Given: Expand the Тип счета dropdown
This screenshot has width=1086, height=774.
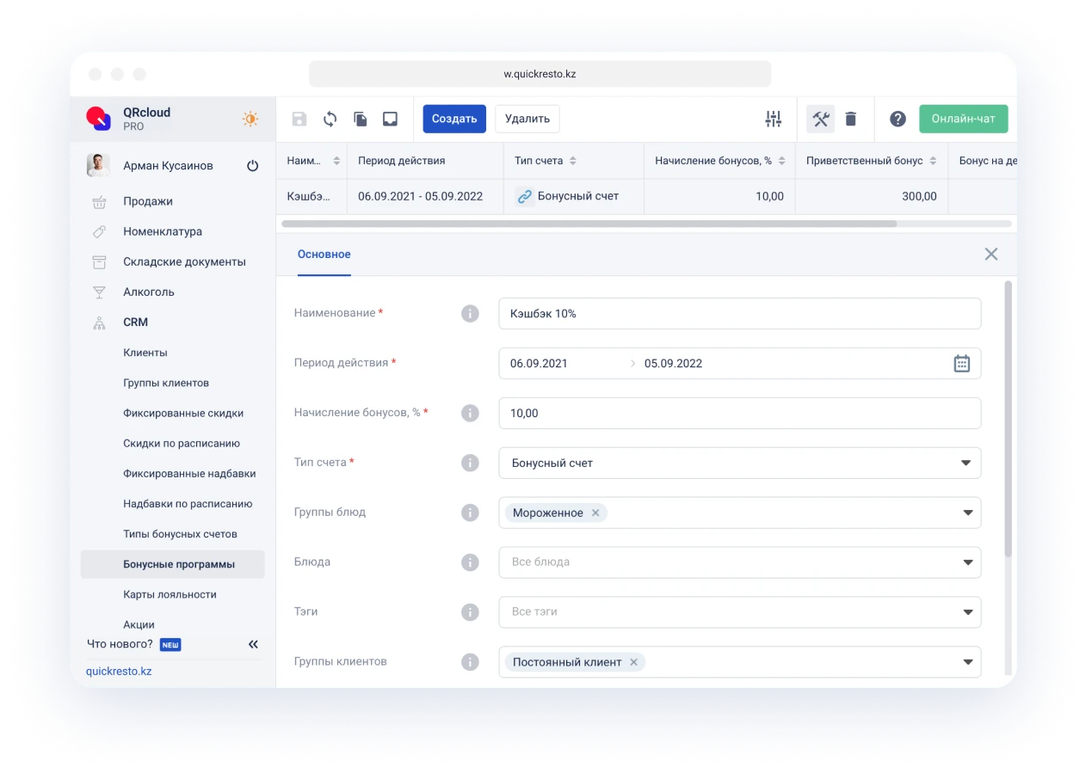Looking at the screenshot, I should tap(965, 463).
